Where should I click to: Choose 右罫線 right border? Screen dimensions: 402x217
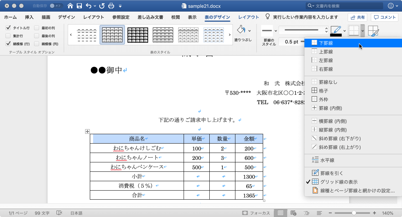[353, 69]
